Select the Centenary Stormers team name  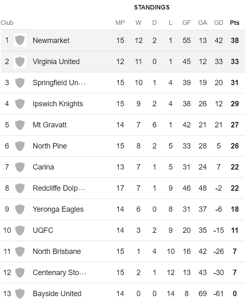tap(59, 273)
